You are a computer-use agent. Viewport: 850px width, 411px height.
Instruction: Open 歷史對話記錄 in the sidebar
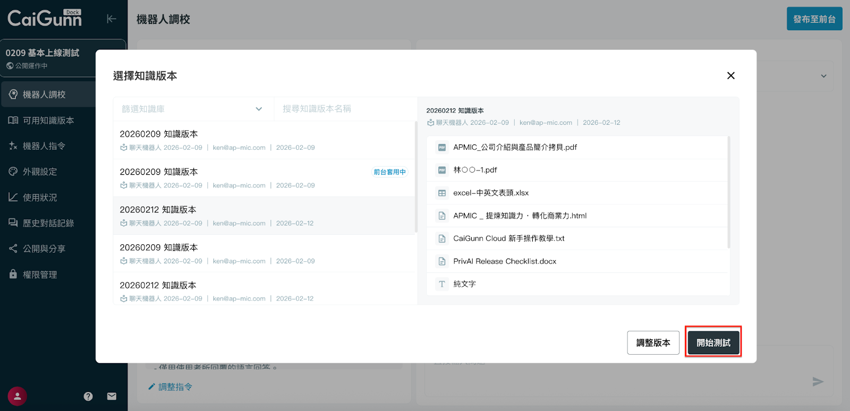pyautogui.click(x=48, y=223)
